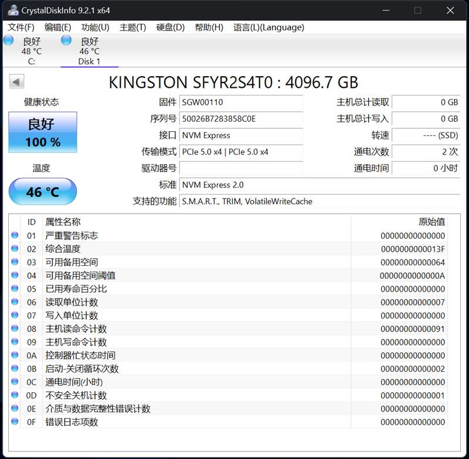
Task: Select the 0C 通电时间(小时) attribute row
Action: [x=235, y=382]
